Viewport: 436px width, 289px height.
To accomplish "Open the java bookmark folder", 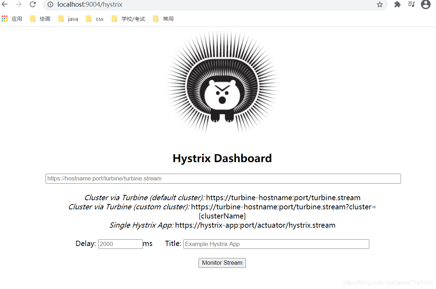I will tap(68, 19).
